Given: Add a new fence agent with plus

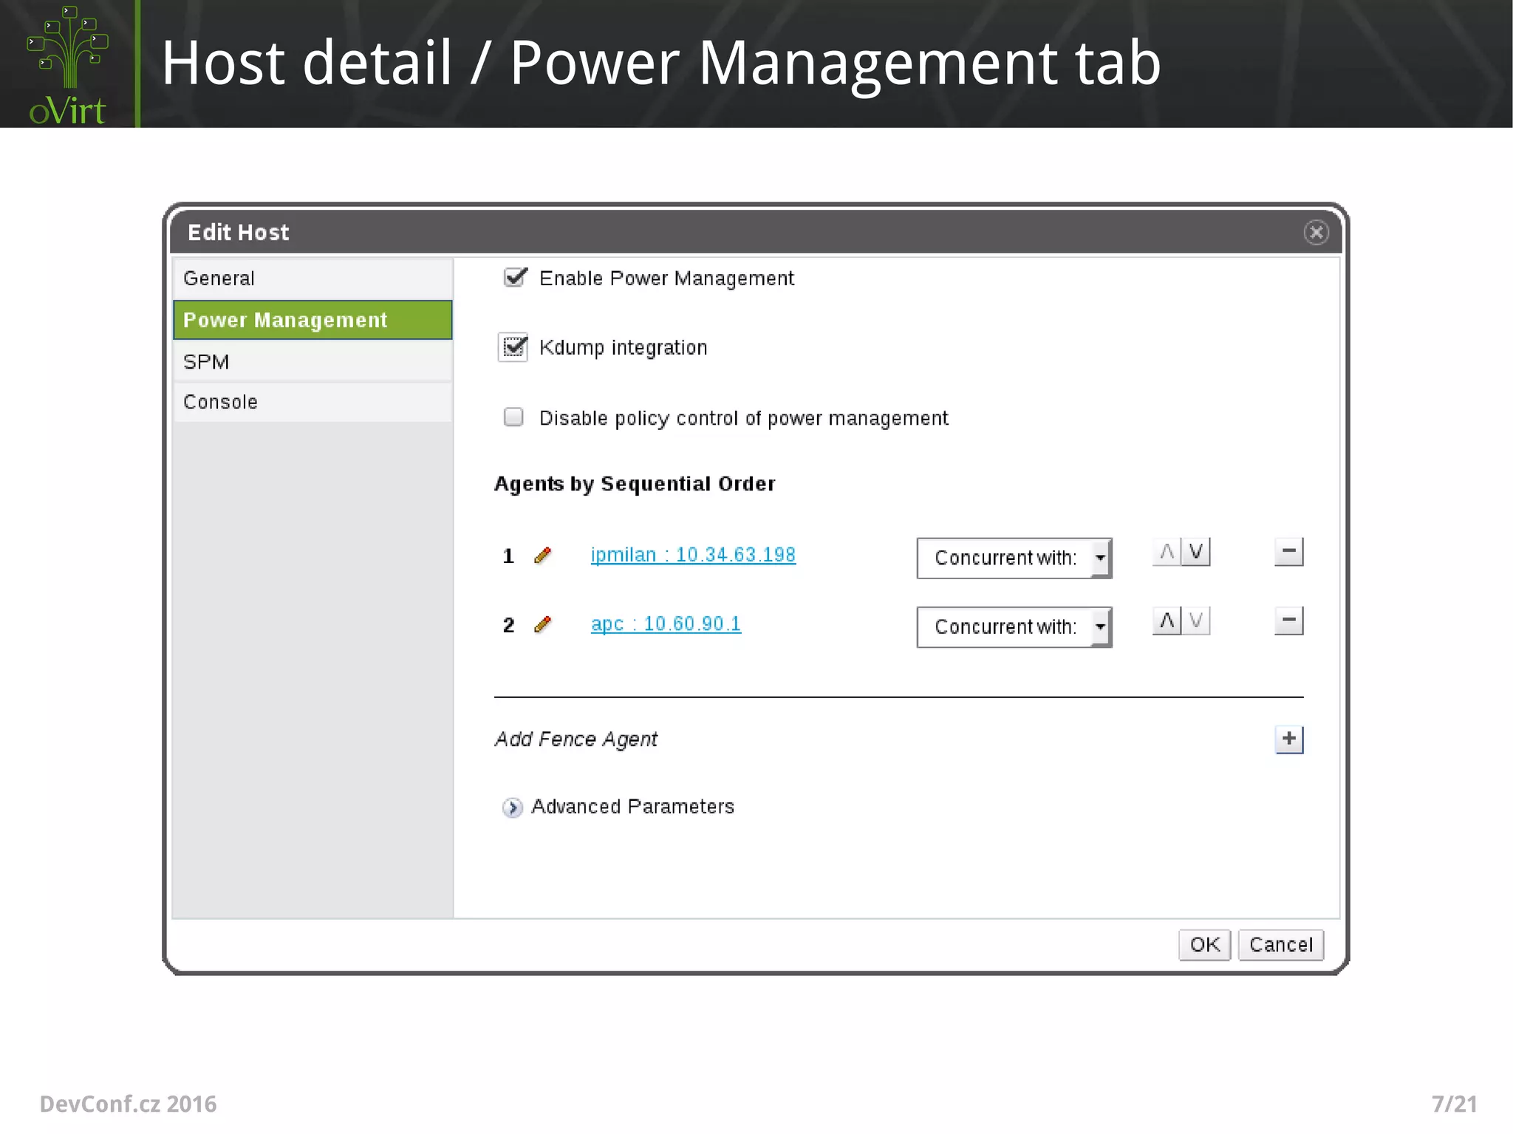Looking at the screenshot, I should pyautogui.click(x=1289, y=739).
